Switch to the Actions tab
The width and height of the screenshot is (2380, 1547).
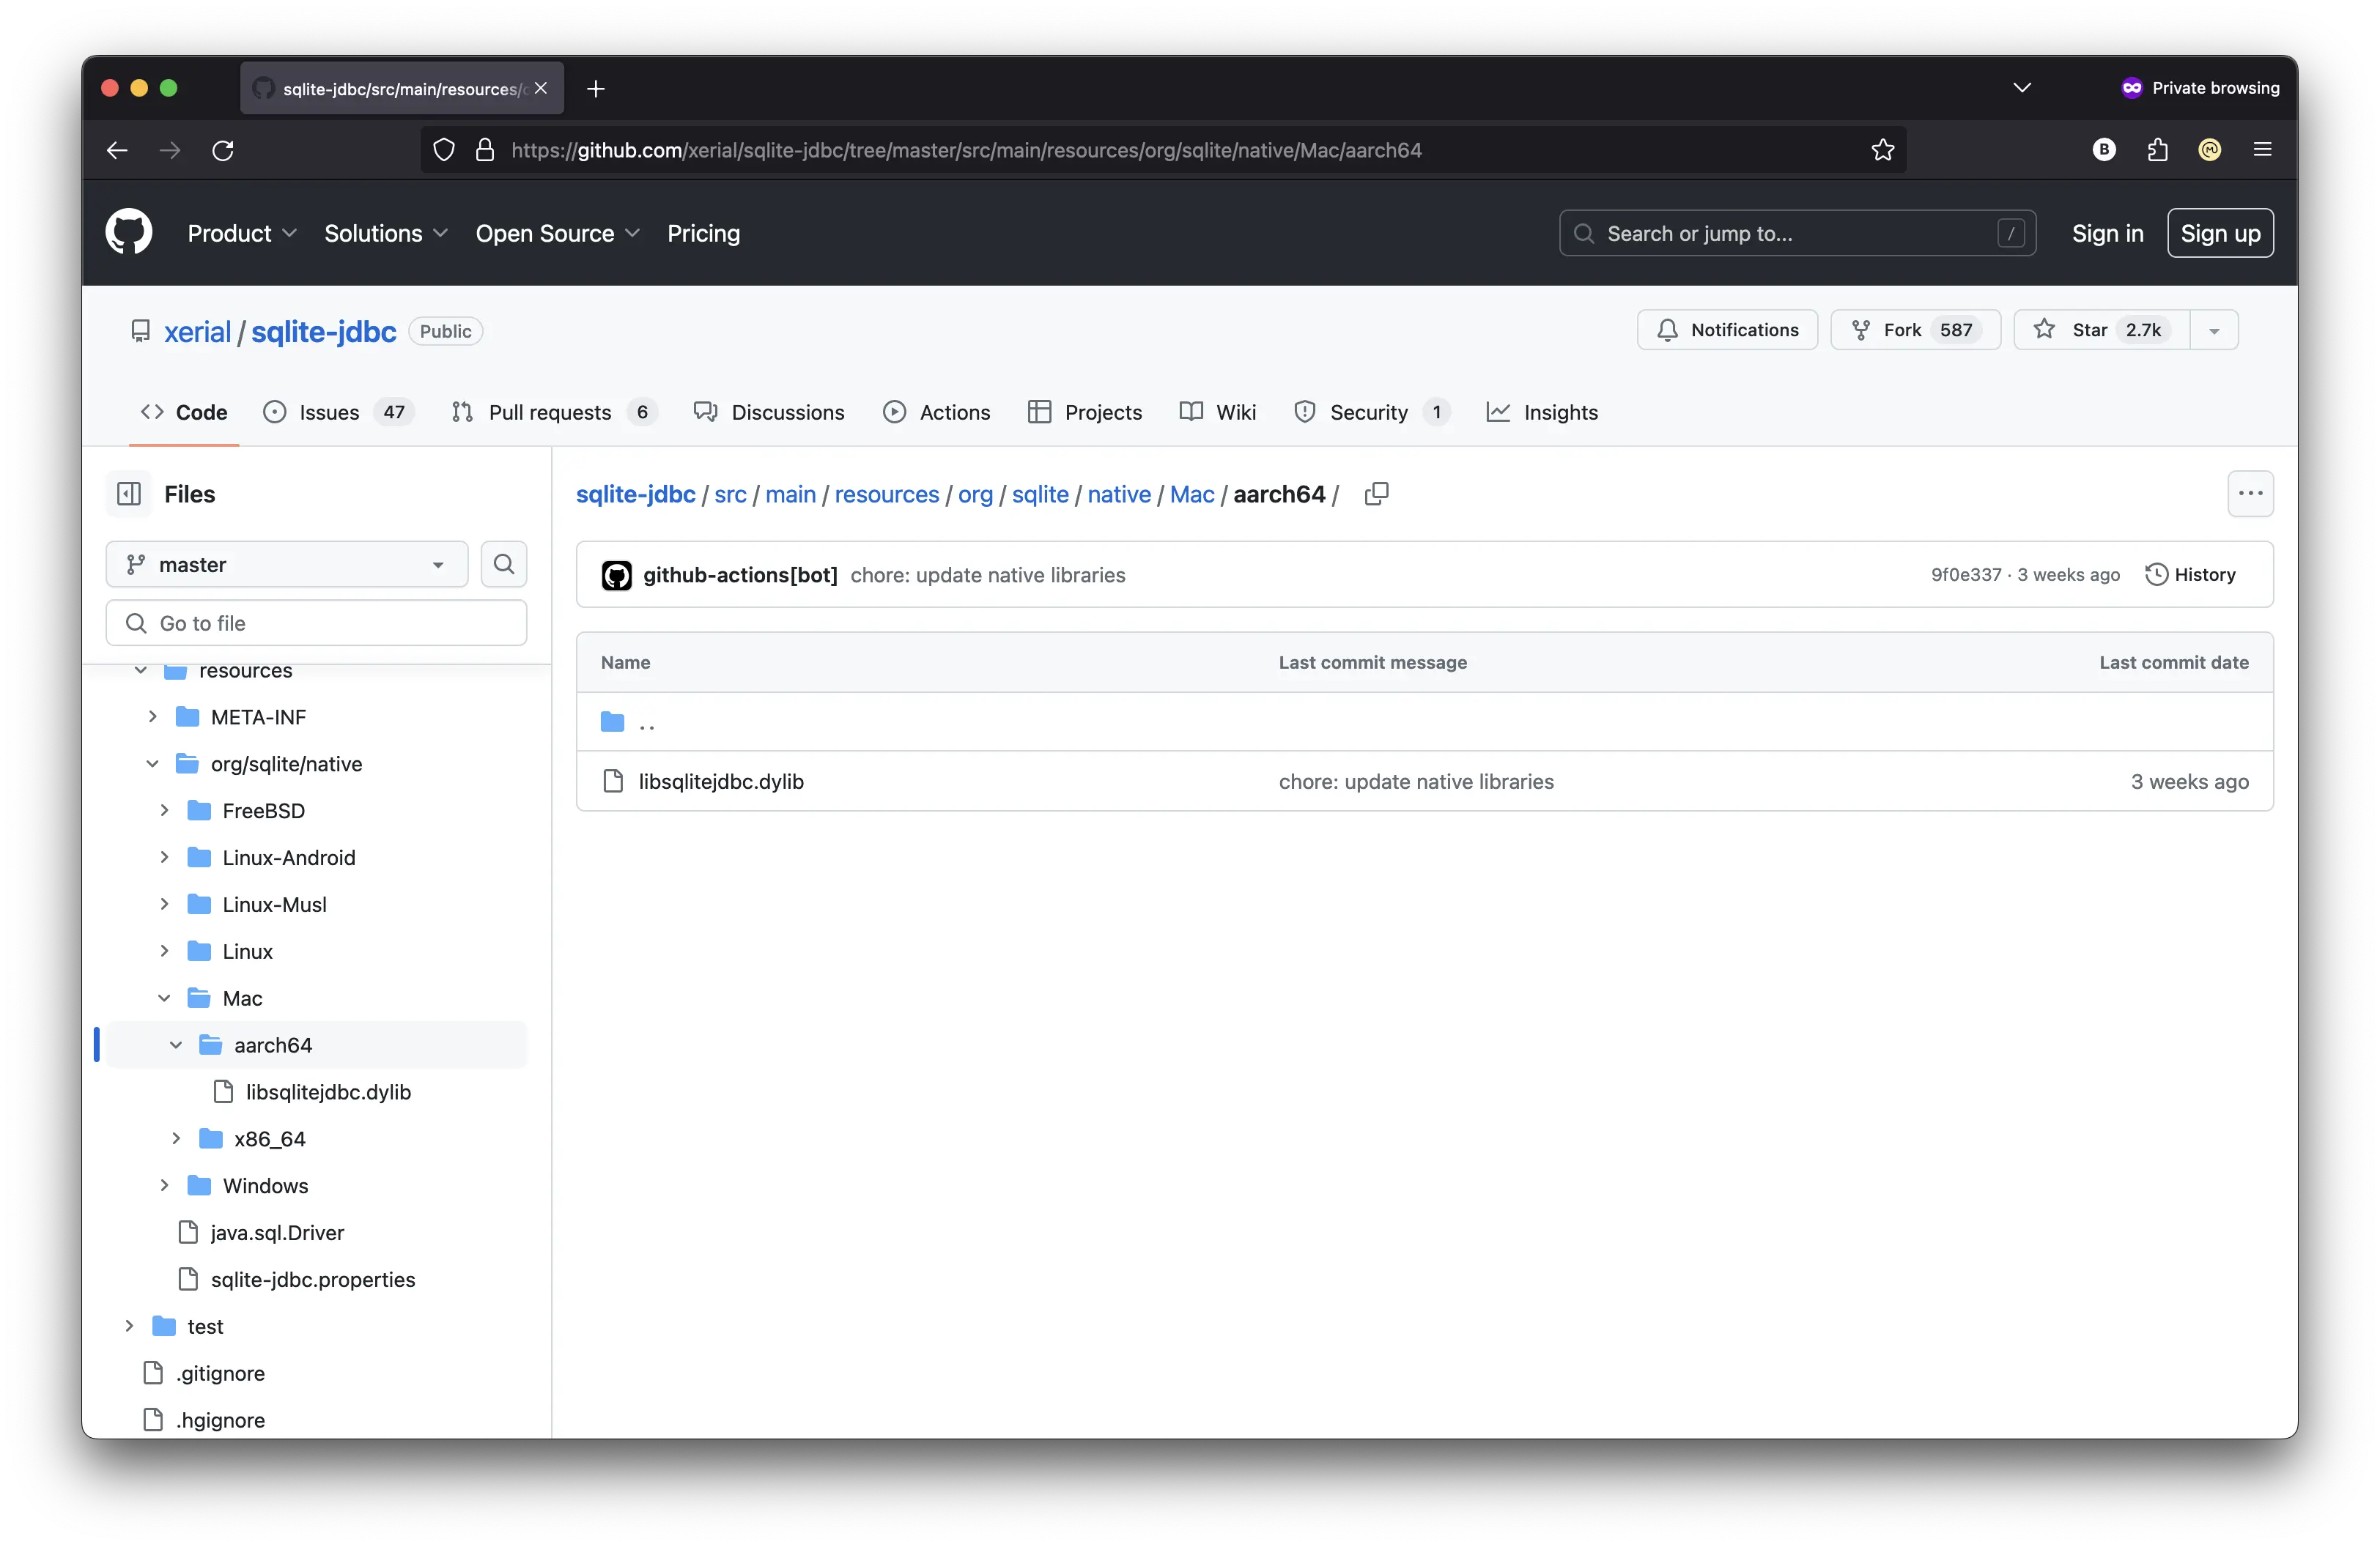937,412
